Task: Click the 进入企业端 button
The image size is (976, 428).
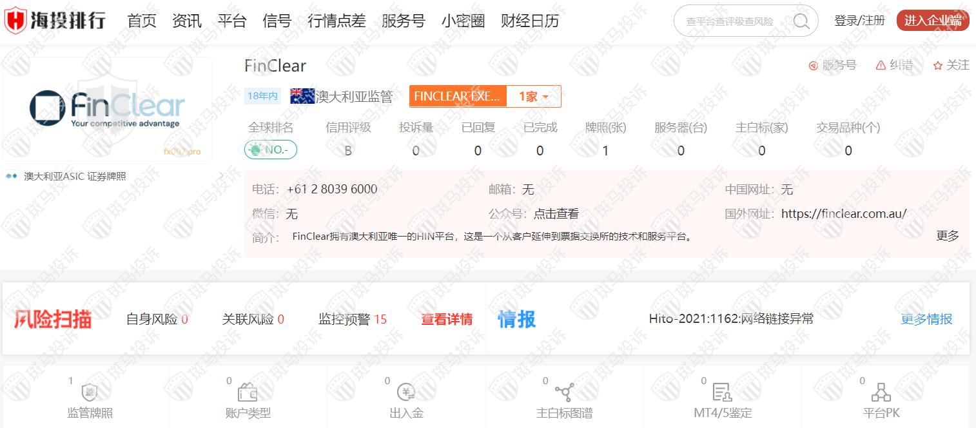Action: (932, 21)
